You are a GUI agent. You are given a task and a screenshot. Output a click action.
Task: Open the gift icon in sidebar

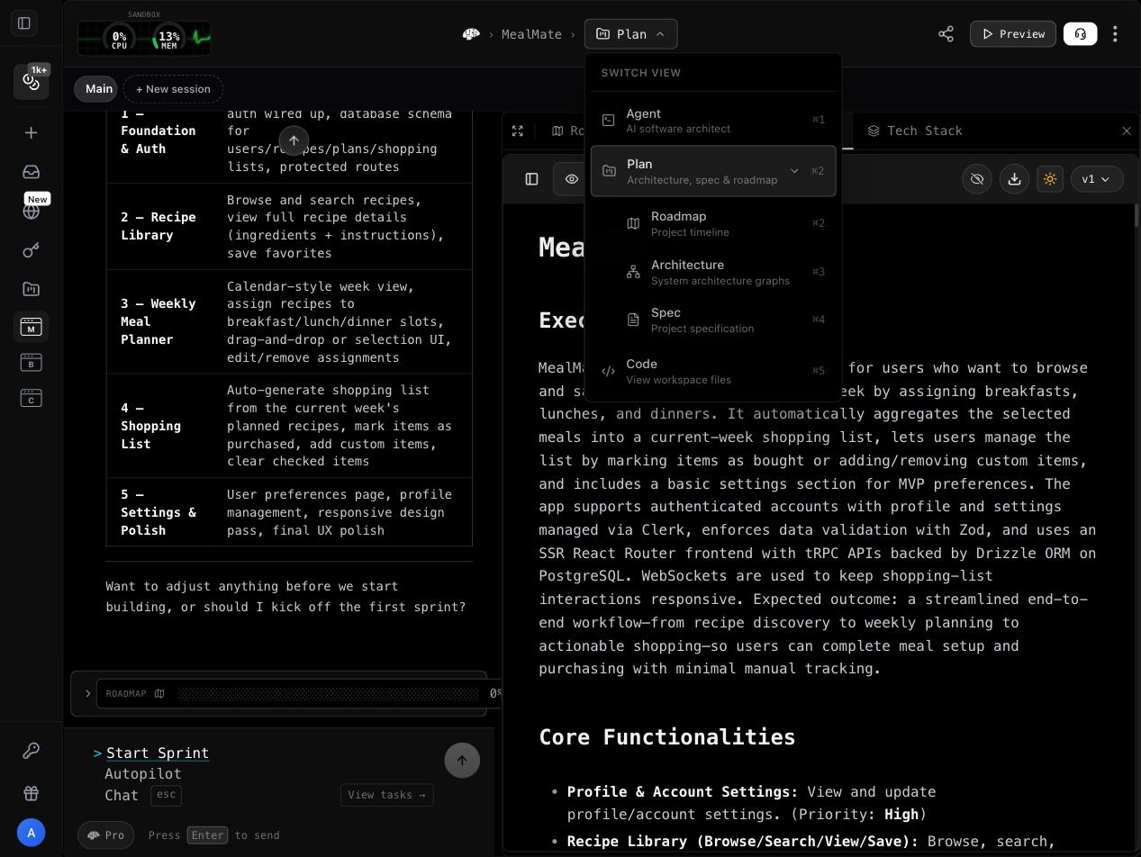coord(32,793)
